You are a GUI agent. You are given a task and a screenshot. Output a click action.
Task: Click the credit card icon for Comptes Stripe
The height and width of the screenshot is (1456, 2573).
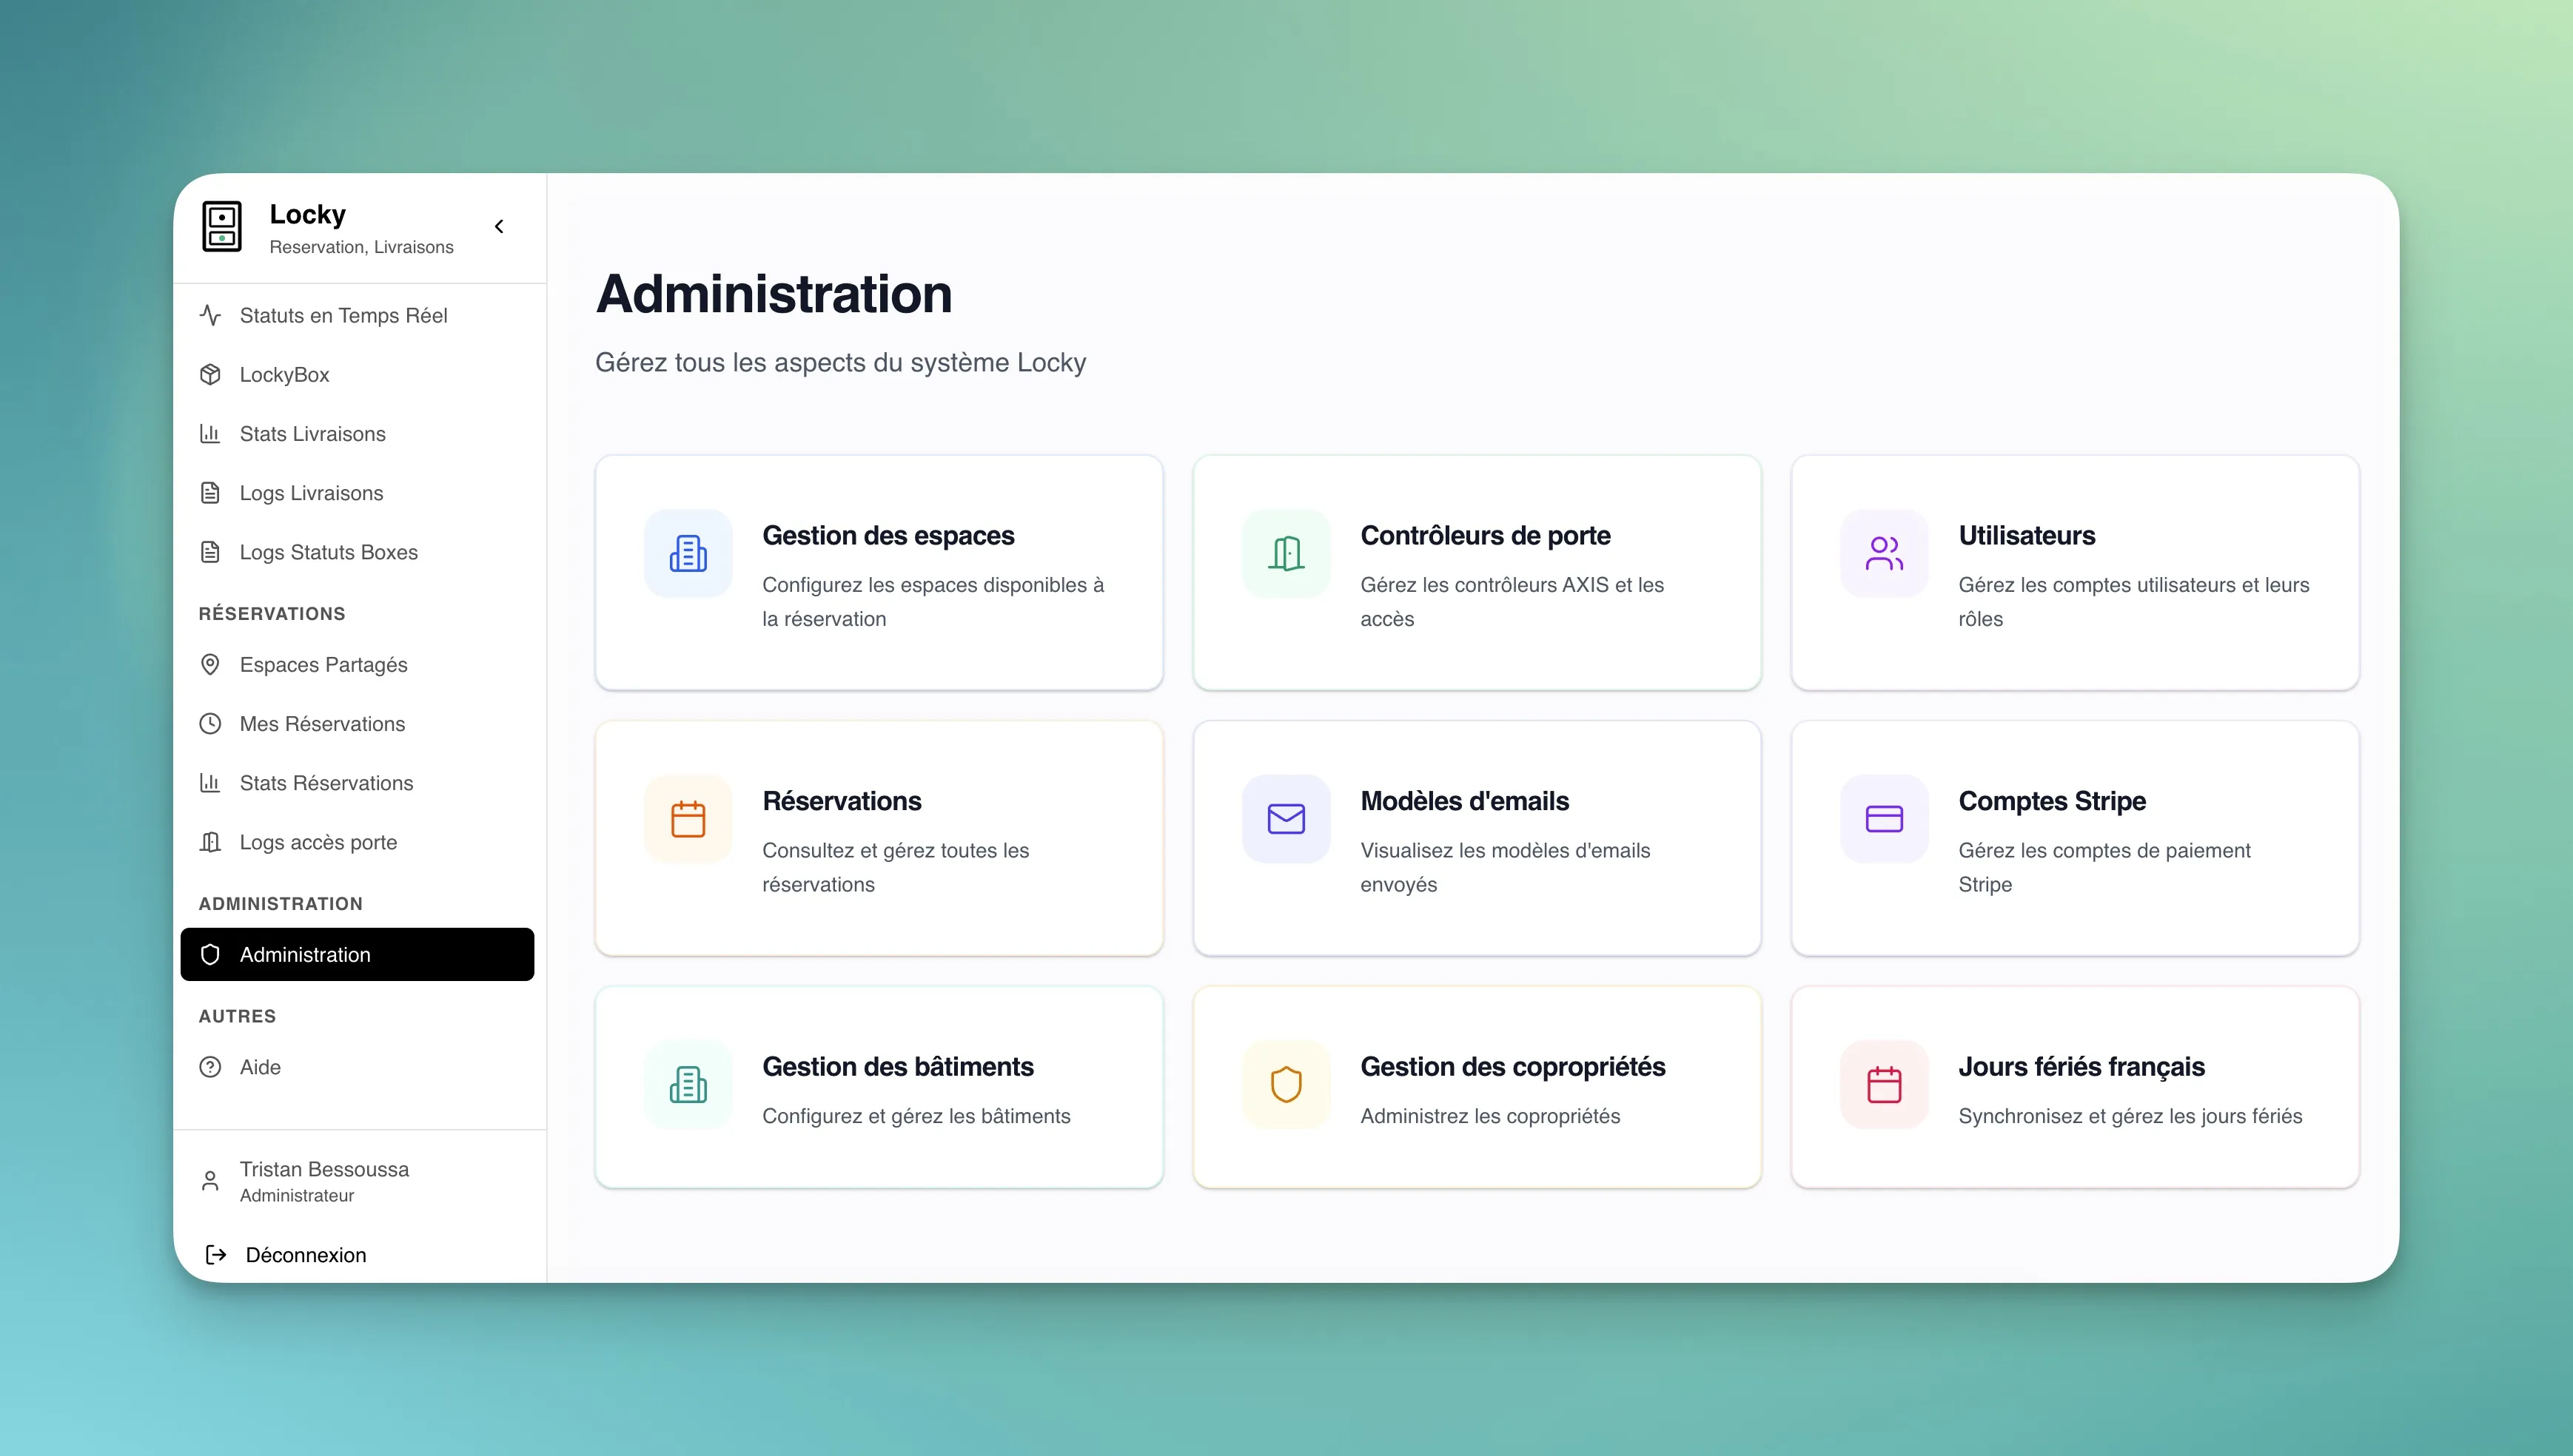[x=1885, y=819]
